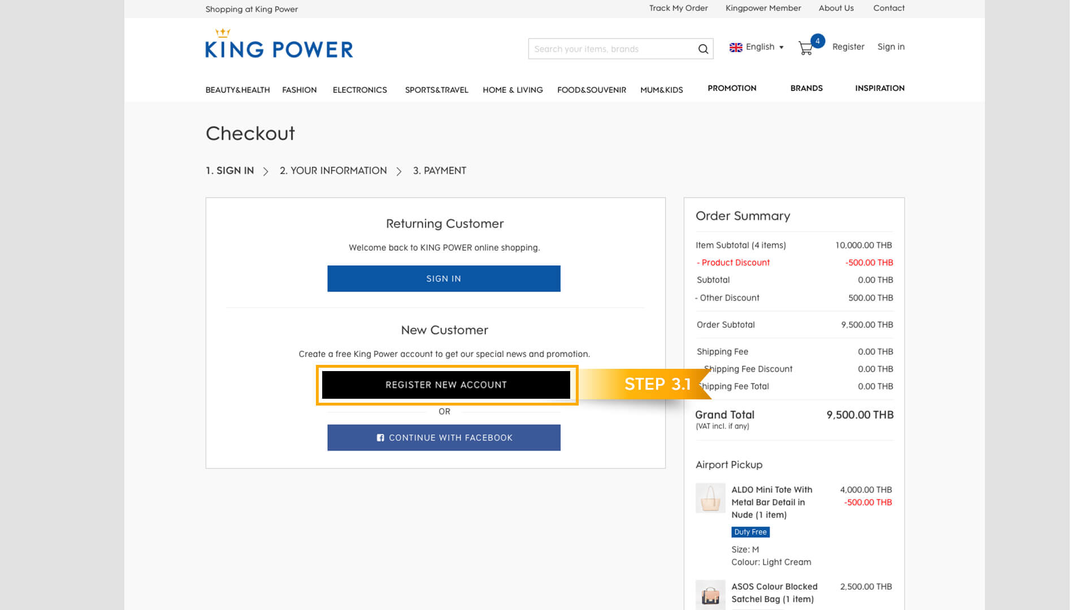1085x610 pixels.
Task: Click the 2,500.00 THB price
Action: tap(866, 587)
